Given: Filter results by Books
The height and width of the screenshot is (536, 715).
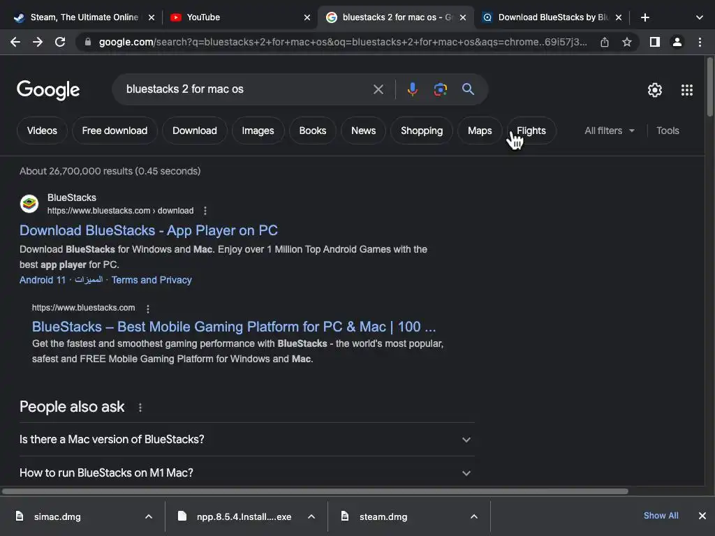Looking at the screenshot, I should [312, 131].
